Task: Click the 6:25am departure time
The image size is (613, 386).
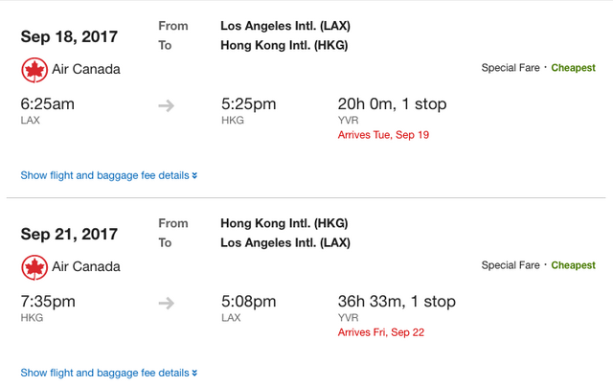Action: (x=48, y=103)
